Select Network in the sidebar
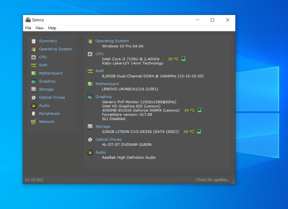The image size is (288, 209). (x=46, y=122)
